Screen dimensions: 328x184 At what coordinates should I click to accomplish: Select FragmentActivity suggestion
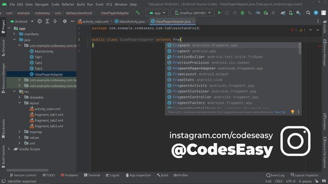[233, 85]
